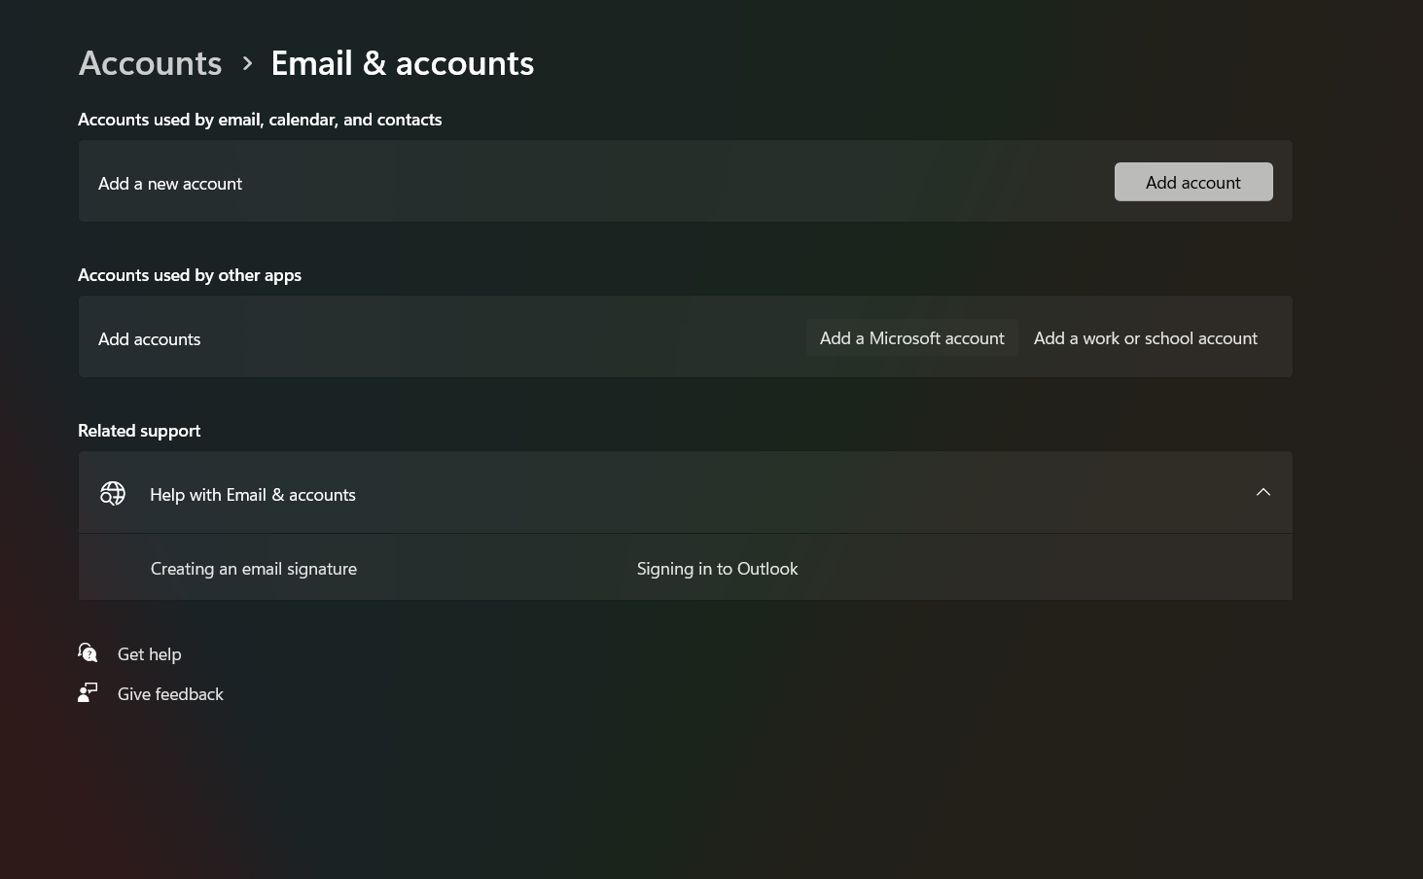
Task: Click the Add a new account label
Action: pos(170,183)
